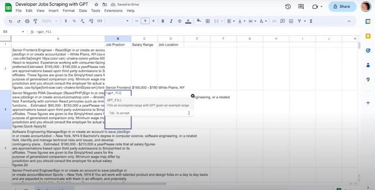375x190 pixels.
Task: Click the Share button
Action: 342,7
